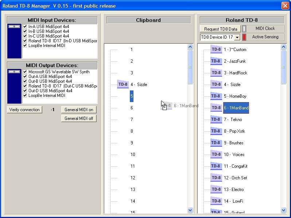Click the TD-8 icon beside Sizzle in Roland TD-8 list

point(216,85)
